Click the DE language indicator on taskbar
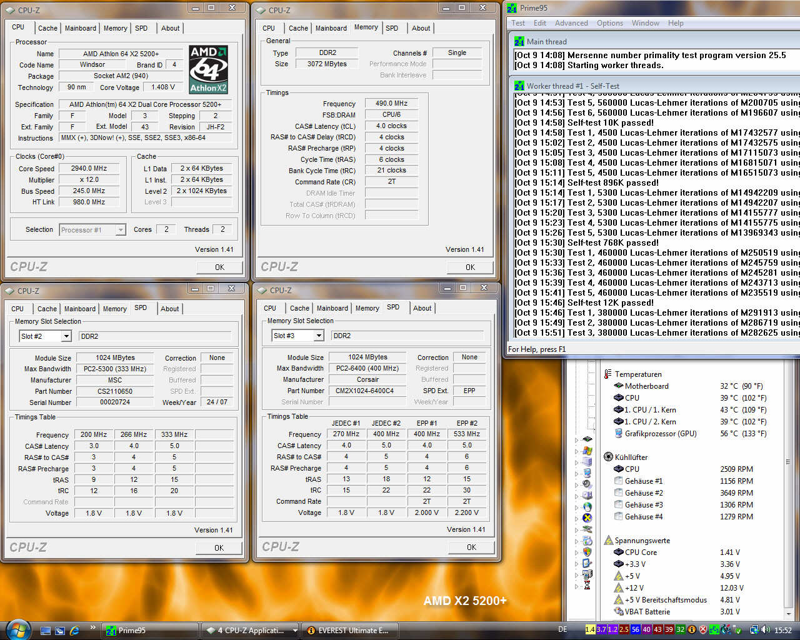800x640 pixels. (562, 629)
